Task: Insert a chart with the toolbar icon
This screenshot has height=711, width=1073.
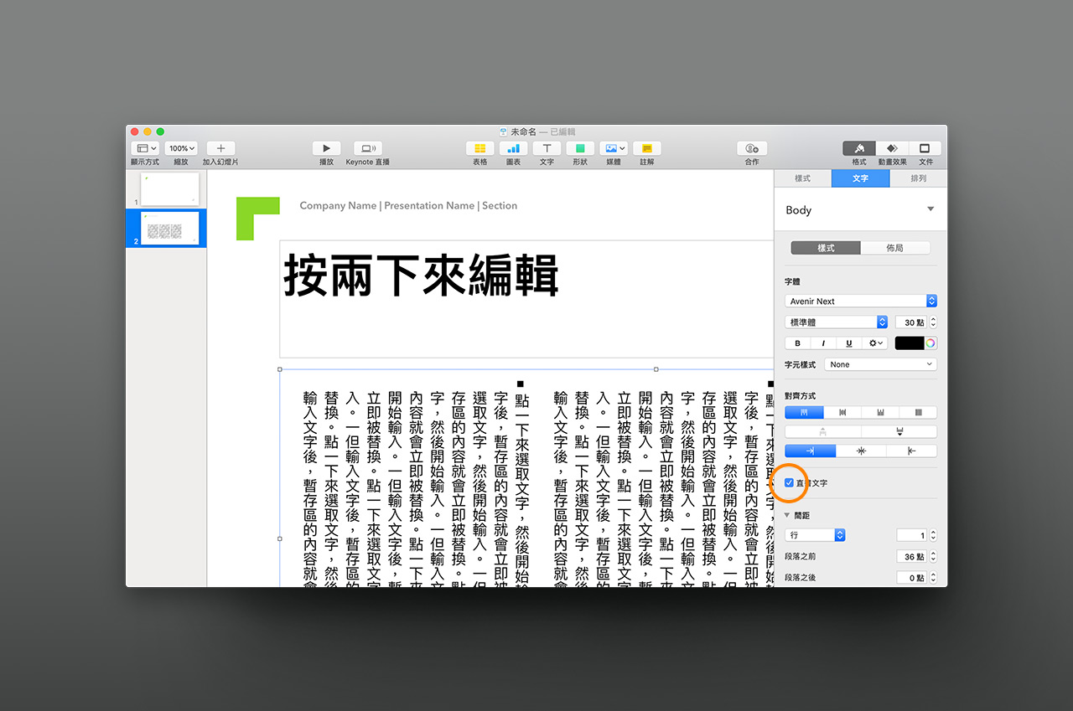Action: pos(513,148)
